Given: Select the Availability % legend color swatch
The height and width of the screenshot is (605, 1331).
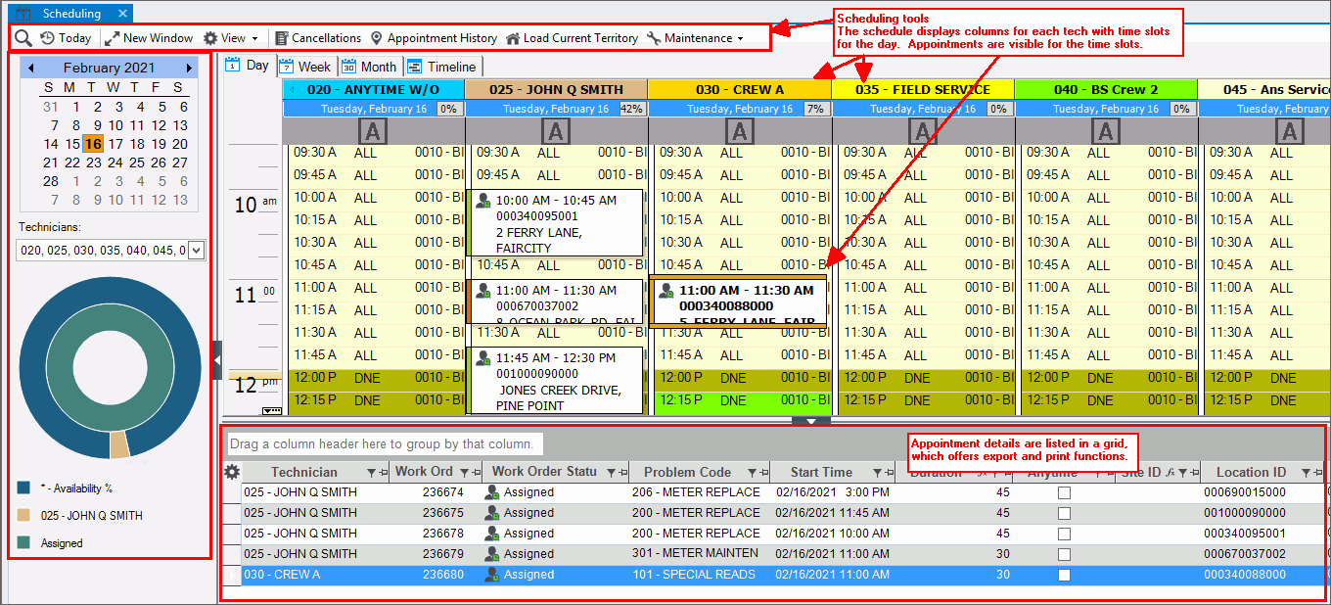Looking at the screenshot, I should pyautogui.click(x=23, y=489).
